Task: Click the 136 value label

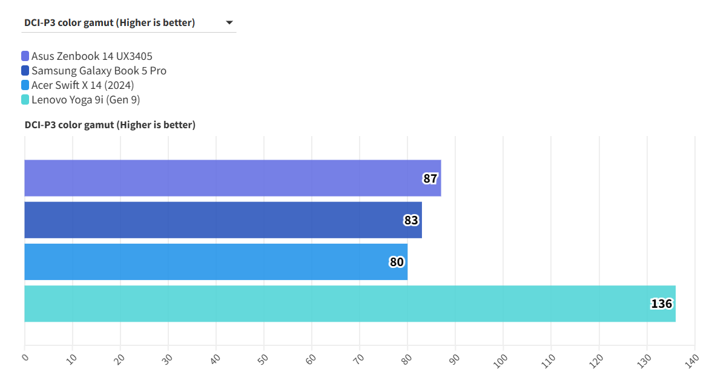Action: point(661,304)
